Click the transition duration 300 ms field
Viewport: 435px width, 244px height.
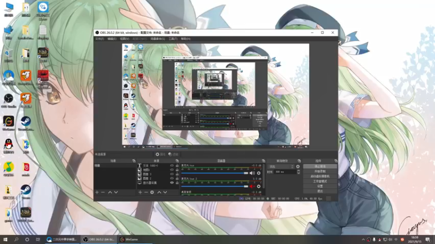click(x=285, y=172)
